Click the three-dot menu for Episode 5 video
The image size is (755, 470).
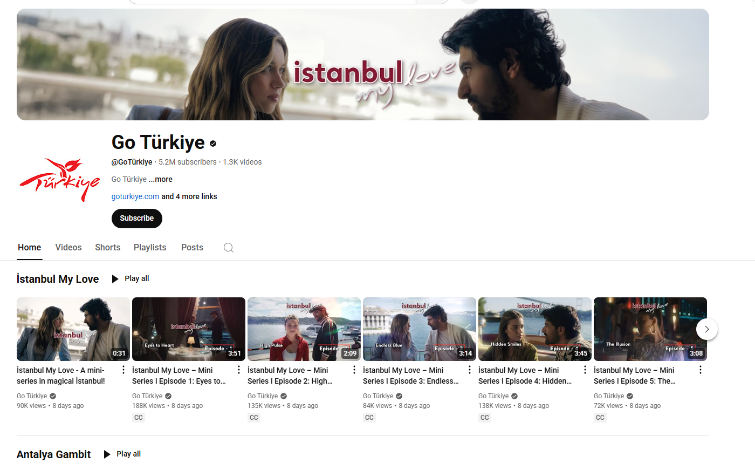(701, 370)
